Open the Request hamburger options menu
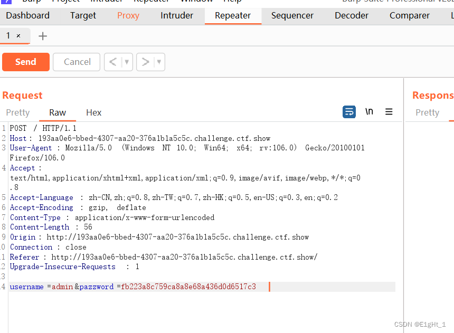Screen dimensions: 454x333 pos(389,112)
